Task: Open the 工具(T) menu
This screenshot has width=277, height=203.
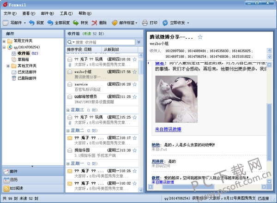Action: tap(66, 13)
